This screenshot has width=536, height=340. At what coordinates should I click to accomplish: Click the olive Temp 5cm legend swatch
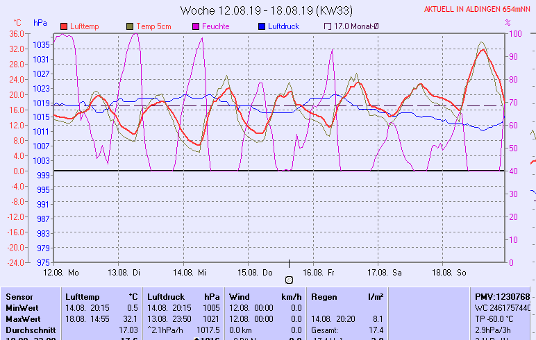pyautogui.click(x=130, y=26)
